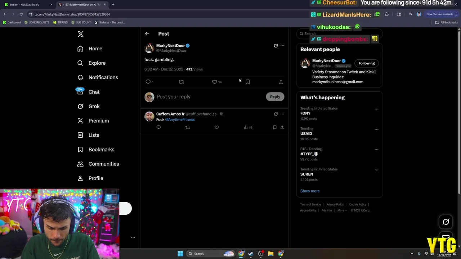The height and width of the screenshot is (259, 461).
Task: View analytics on Cuffem Amos Jr's comment
Action: click(248, 127)
